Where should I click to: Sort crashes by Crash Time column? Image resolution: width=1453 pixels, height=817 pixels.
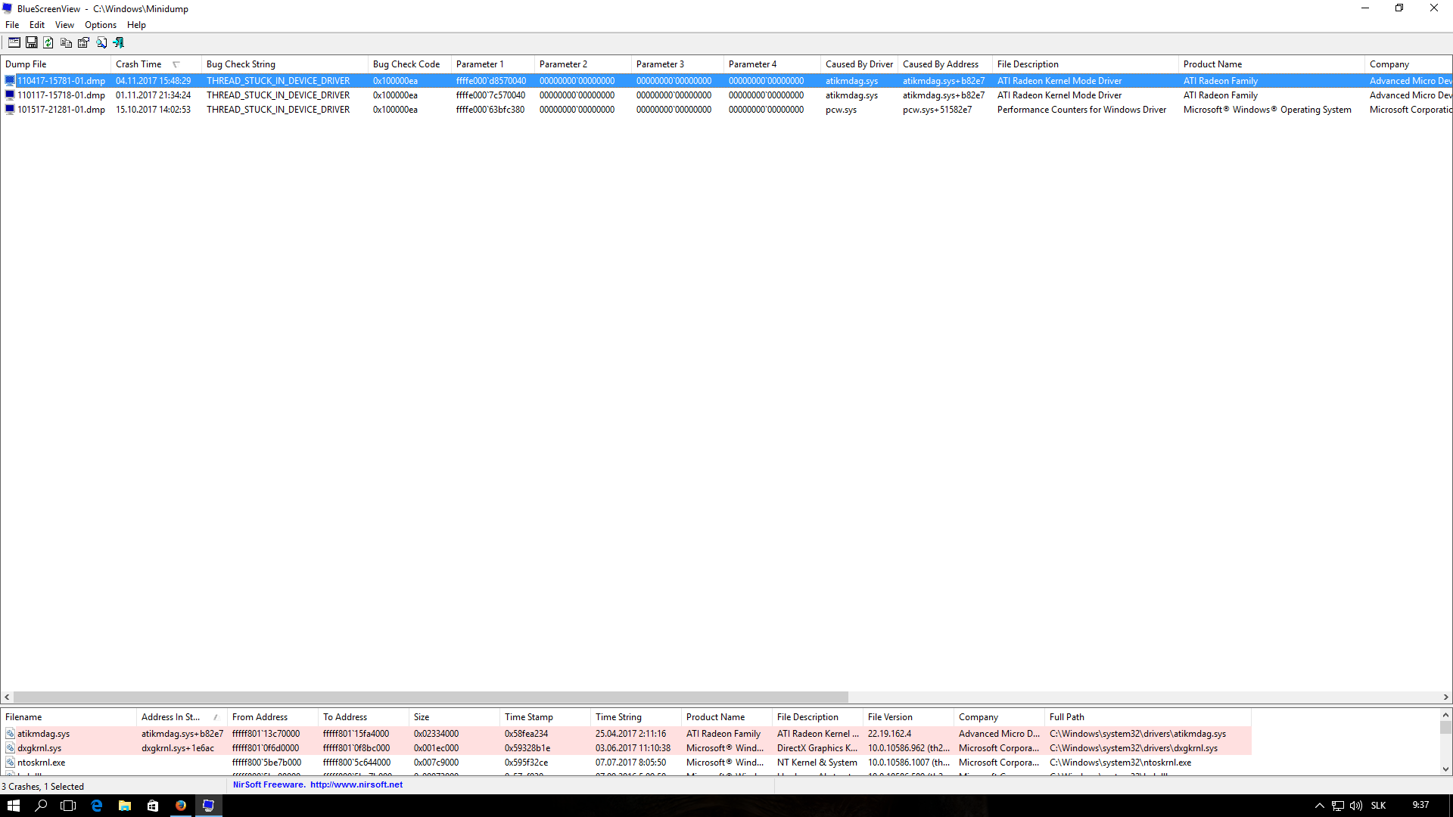(x=138, y=64)
